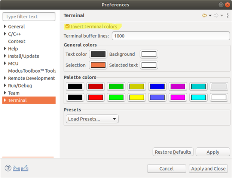
Task: Select Install/Update in the preferences tree
Action: (24, 56)
